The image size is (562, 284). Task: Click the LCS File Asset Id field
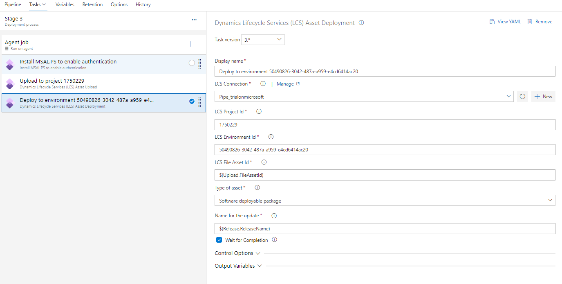click(384, 175)
